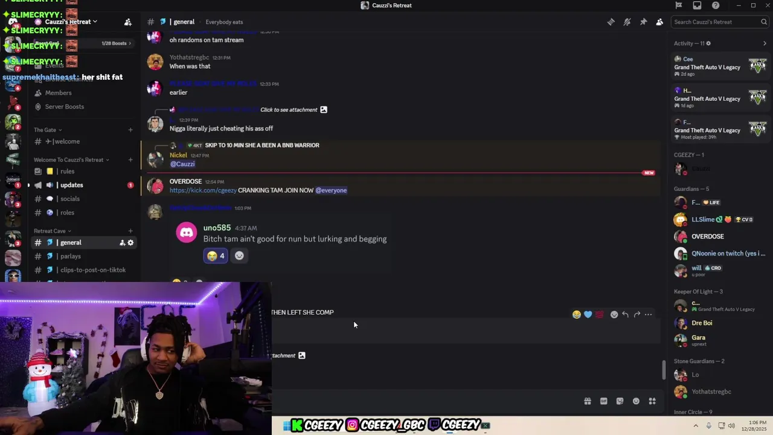Focus the Search Cauzzi's Retreat field

point(719,22)
